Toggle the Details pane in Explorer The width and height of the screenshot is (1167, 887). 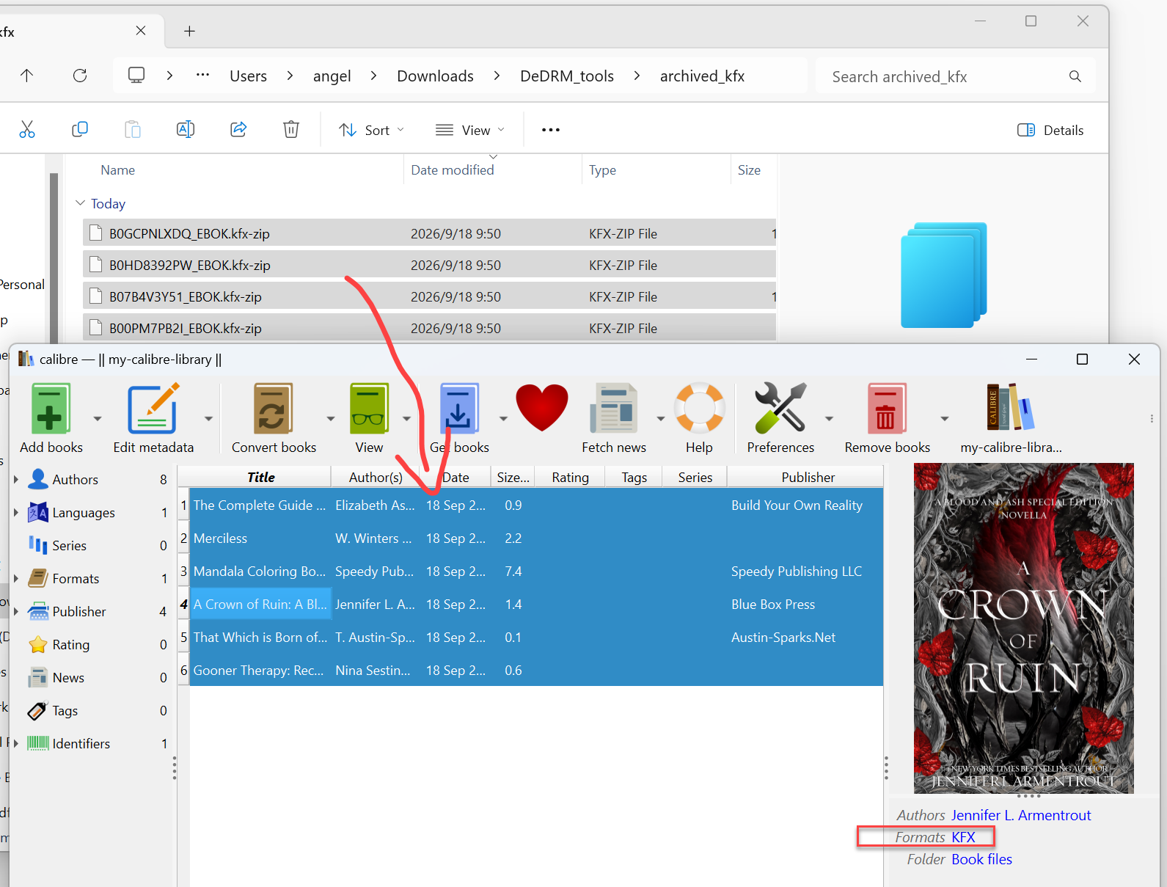click(1050, 130)
